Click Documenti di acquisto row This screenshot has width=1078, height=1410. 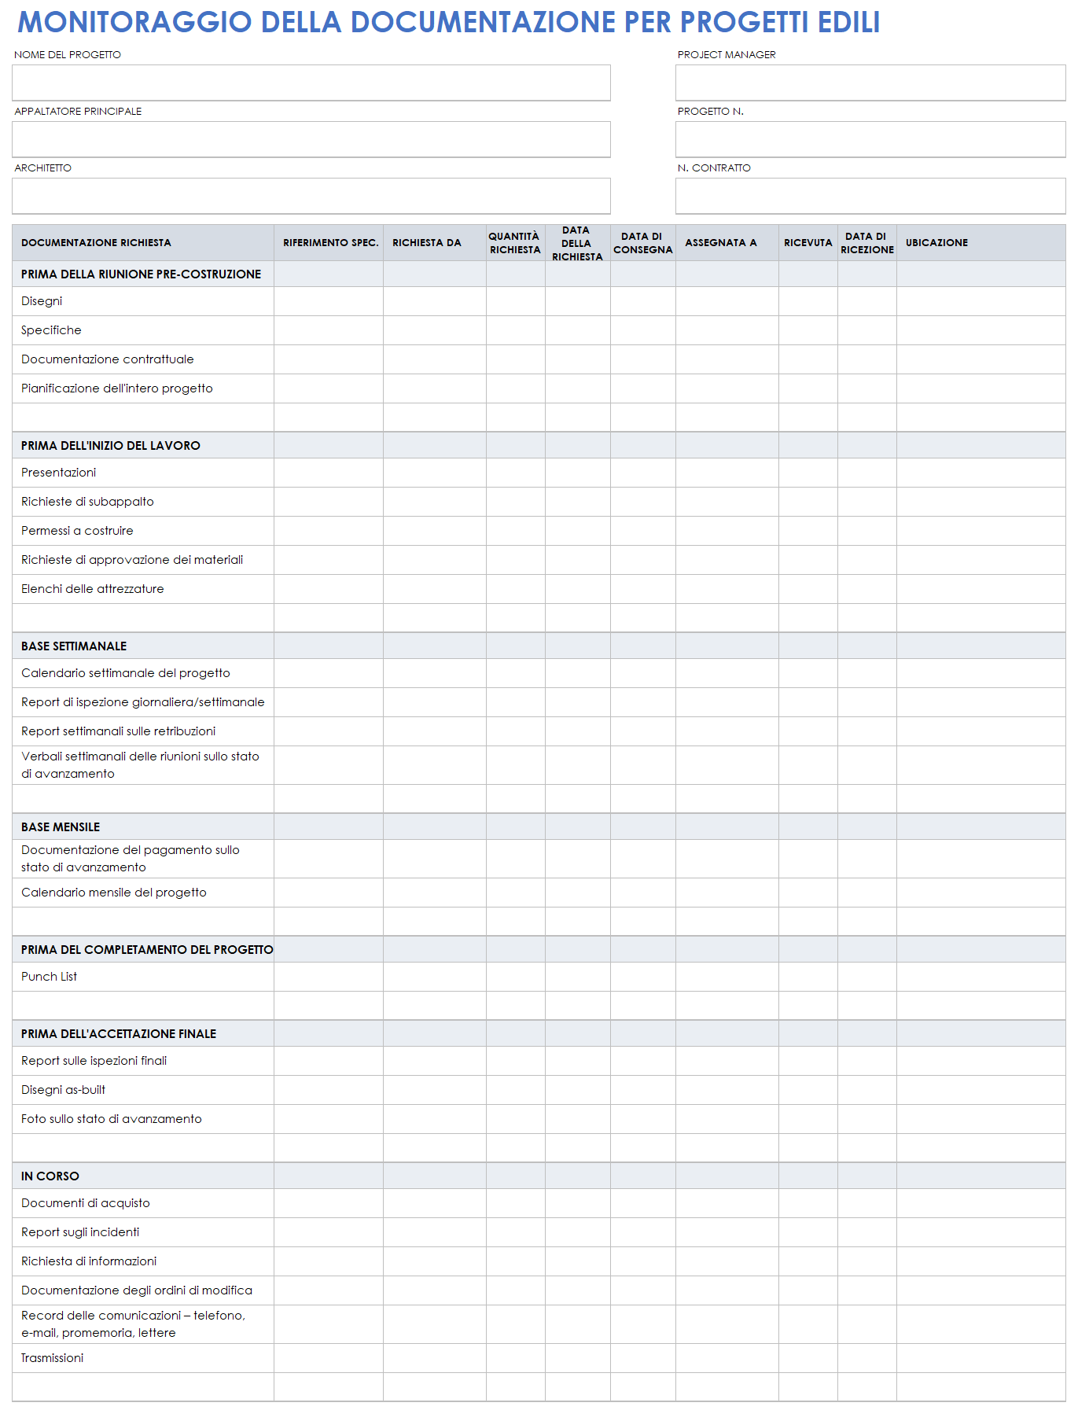[539, 1203]
